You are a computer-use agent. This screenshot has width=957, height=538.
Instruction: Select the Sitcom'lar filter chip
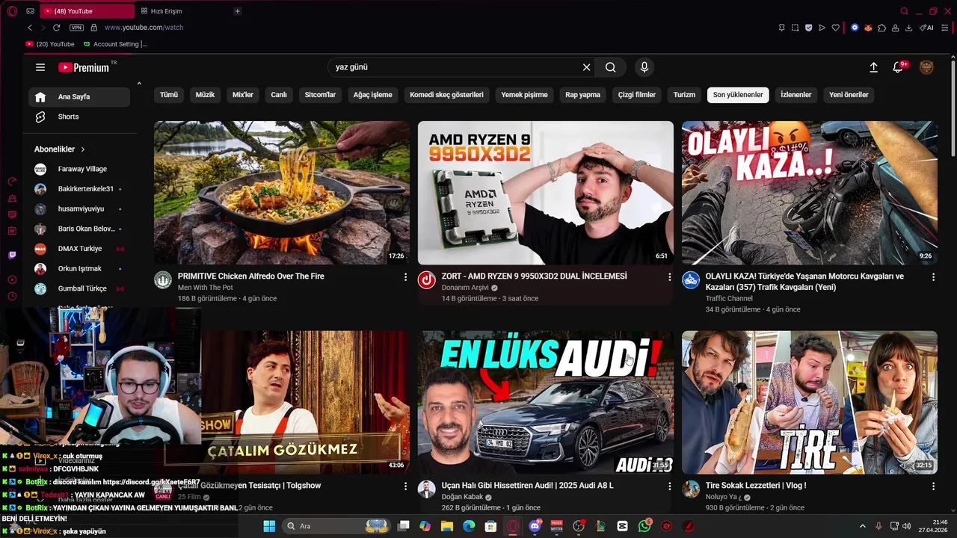[x=320, y=95]
